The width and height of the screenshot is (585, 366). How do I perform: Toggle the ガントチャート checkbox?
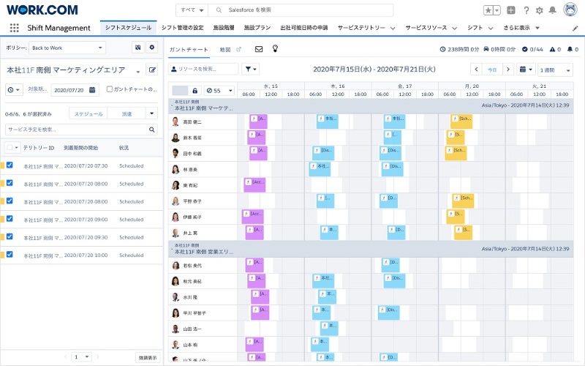110,89
